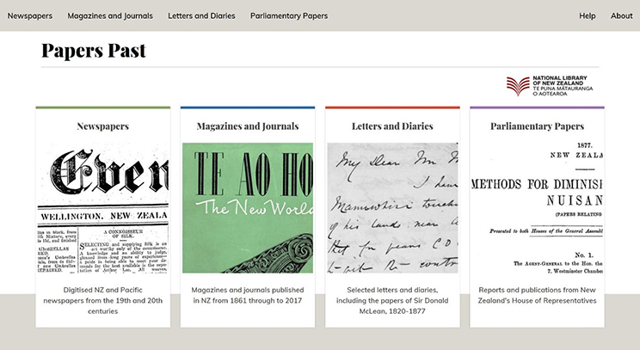The image size is (640, 350).
Task: Click the Letters and Diaries card heading
Action: (x=392, y=126)
